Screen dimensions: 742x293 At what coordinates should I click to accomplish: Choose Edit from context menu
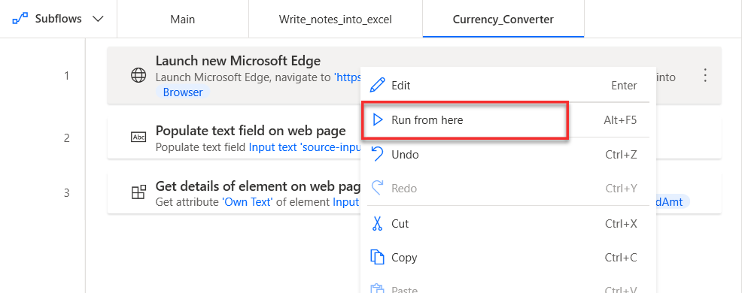click(x=508, y=86)
